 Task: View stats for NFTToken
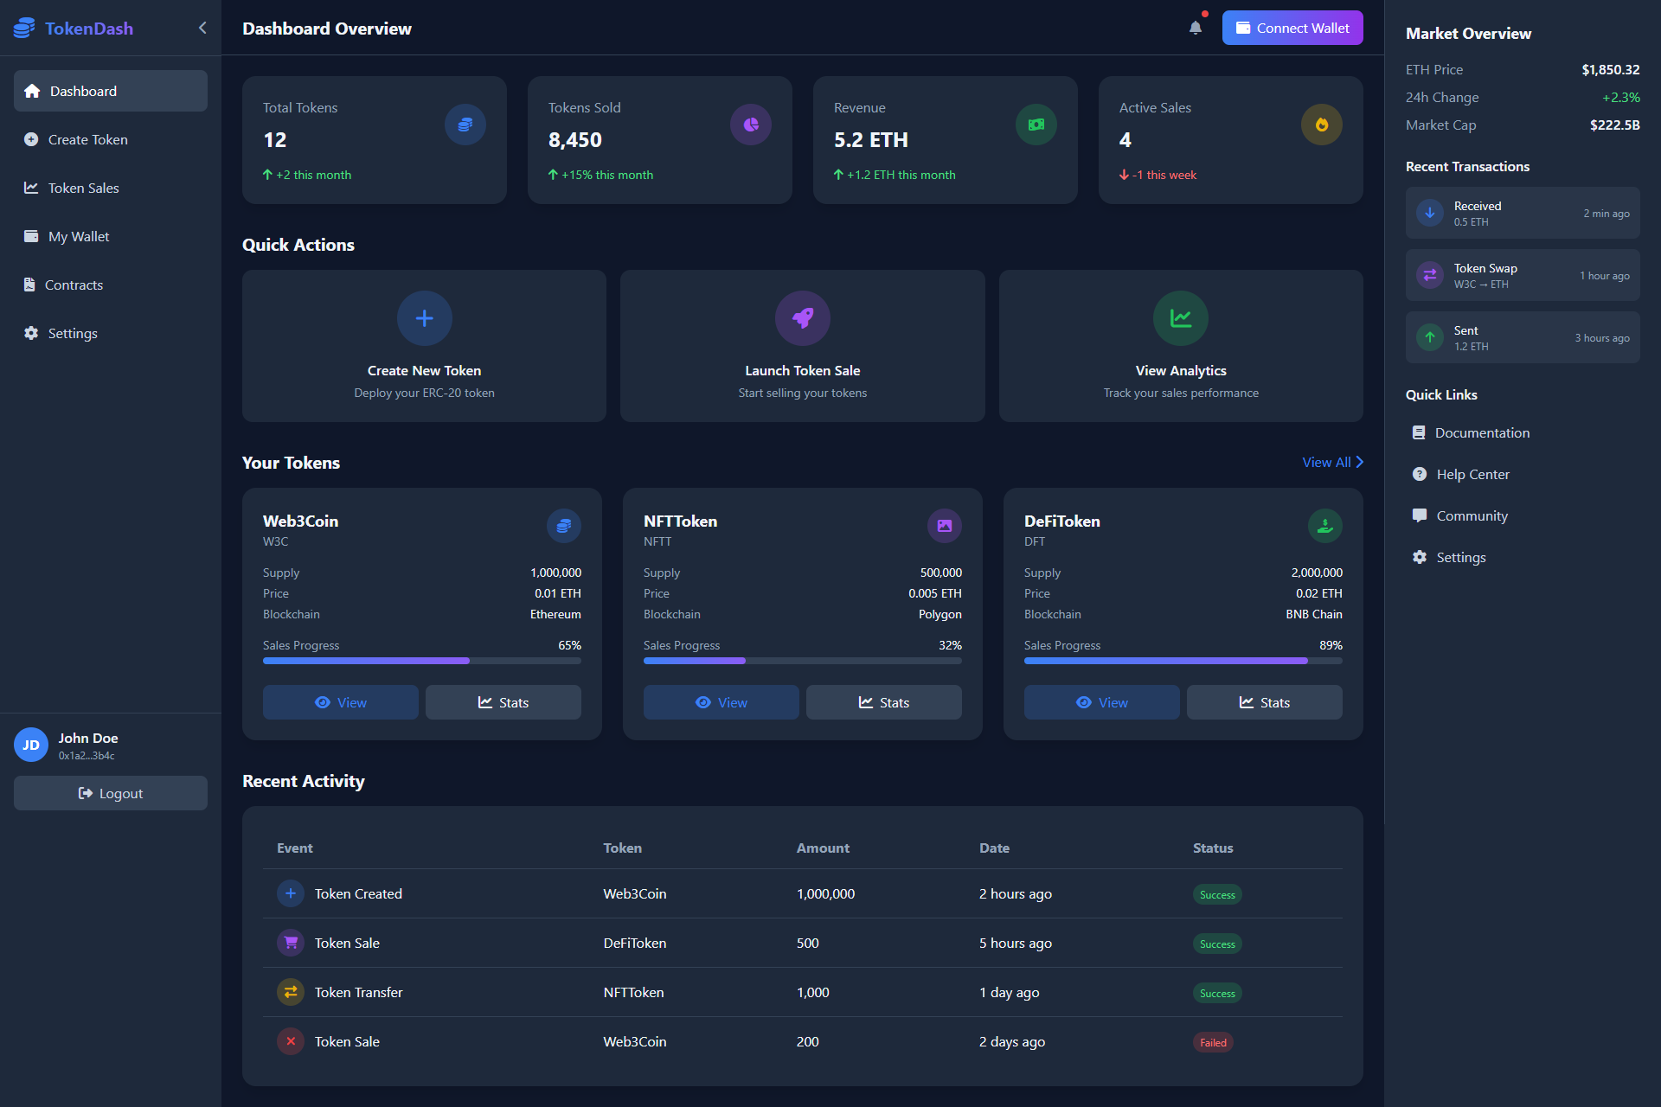pyautogui.click(x=883, y=701)
